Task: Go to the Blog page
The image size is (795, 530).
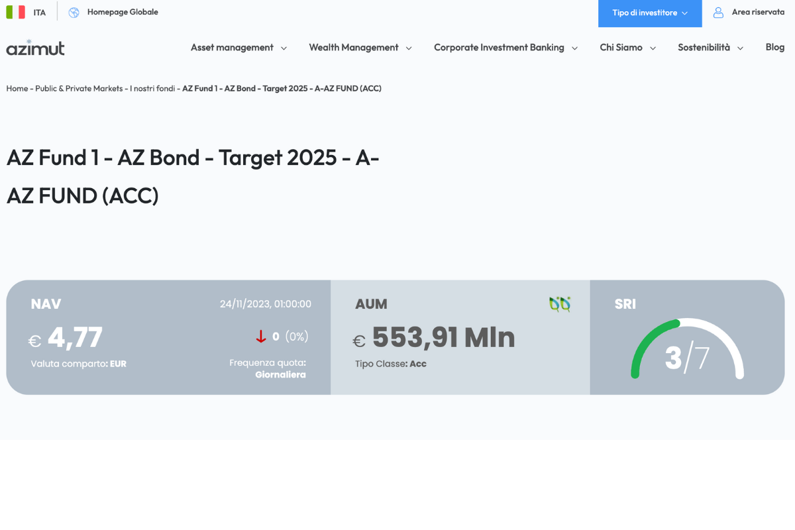Action: (775, 47)
